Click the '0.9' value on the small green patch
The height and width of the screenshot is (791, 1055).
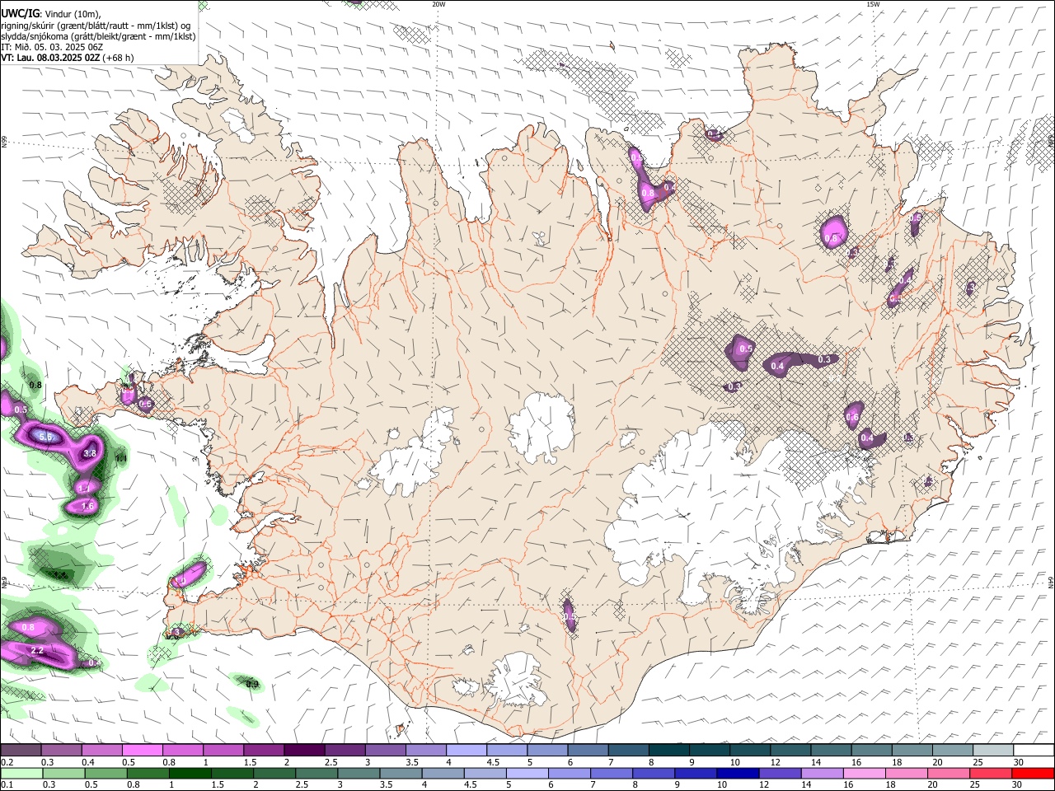(x=253, y=684)
